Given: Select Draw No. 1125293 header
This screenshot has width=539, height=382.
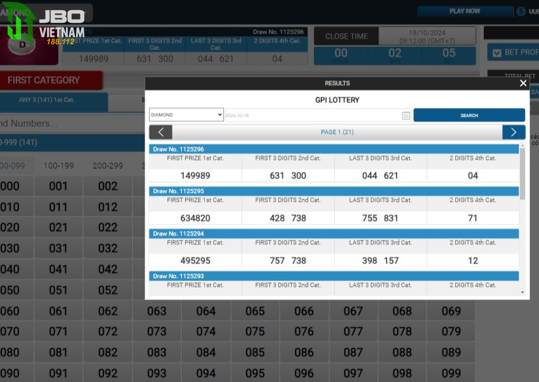Looking at the screenshot, I should point(334,276).
